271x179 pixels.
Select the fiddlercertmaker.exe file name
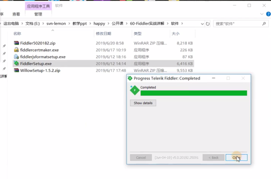40,50
